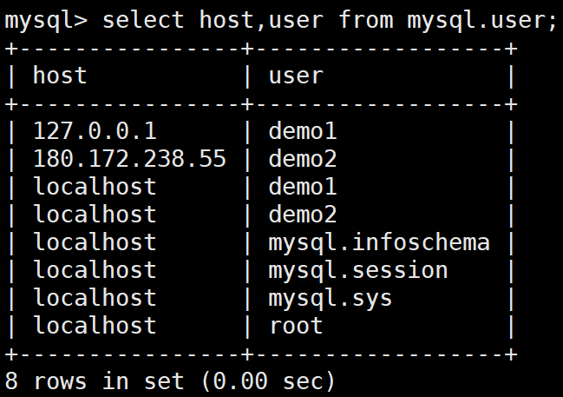Click mysql.user in the typed query
This screenshot has height=397, width=563.
pyautogui.click(x=476, y=19)
